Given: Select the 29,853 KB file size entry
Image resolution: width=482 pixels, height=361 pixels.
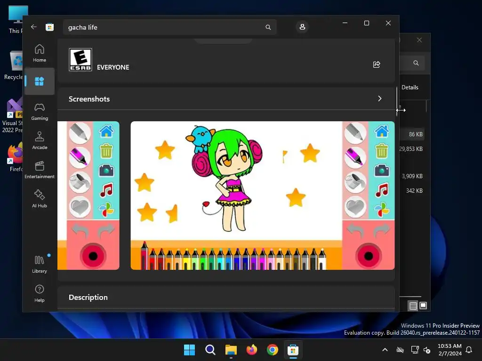Looking at the screenshot, I should pyautogui.click(x=411, y=149).
